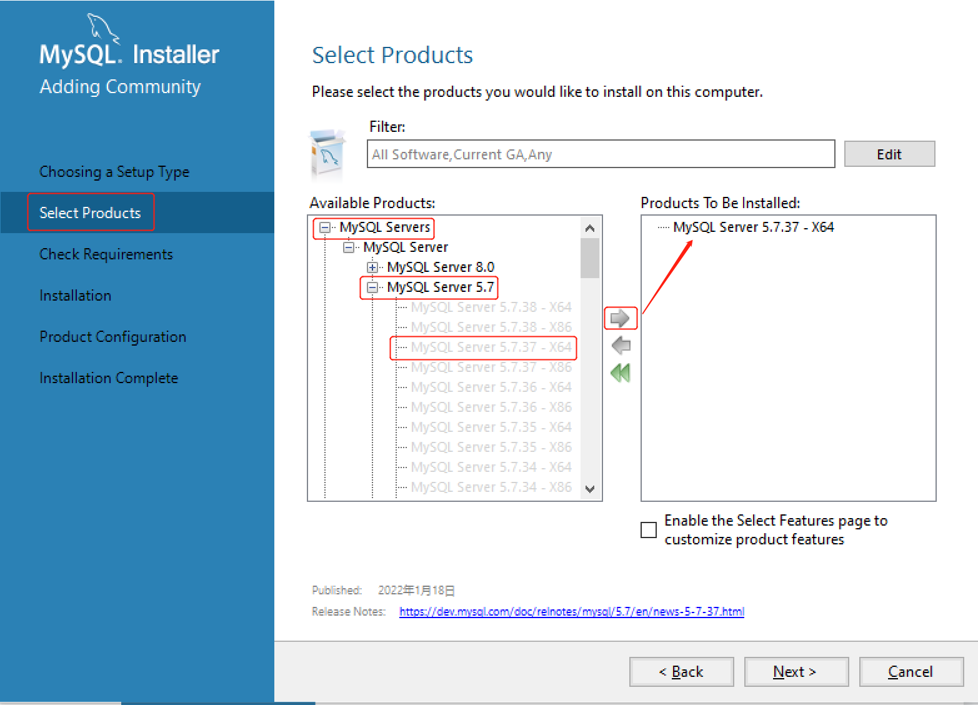
Task: Click the scroll down arrow in Available Products
Action: coord(590,489)
